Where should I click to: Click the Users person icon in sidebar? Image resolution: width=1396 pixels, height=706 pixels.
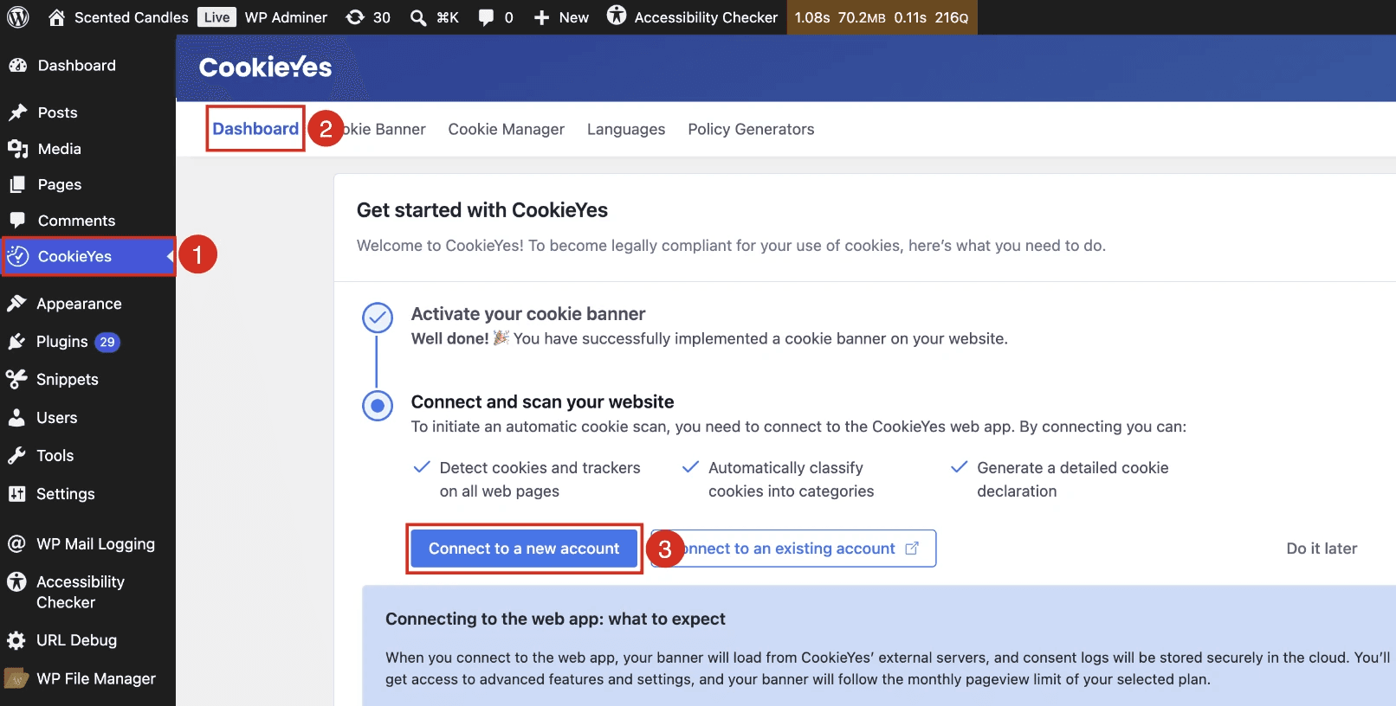pos(16,417)
